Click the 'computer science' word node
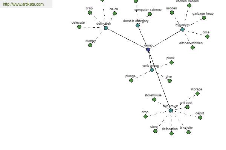The width and height of the screenshot is (226, 150). click(150, 14)
